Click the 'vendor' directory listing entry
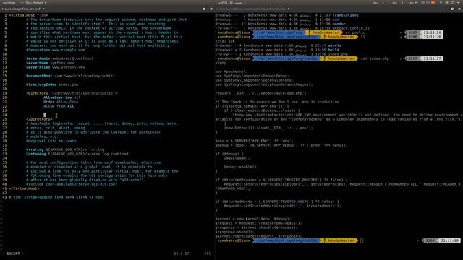 pyautogui.click(x=339, y=24)
